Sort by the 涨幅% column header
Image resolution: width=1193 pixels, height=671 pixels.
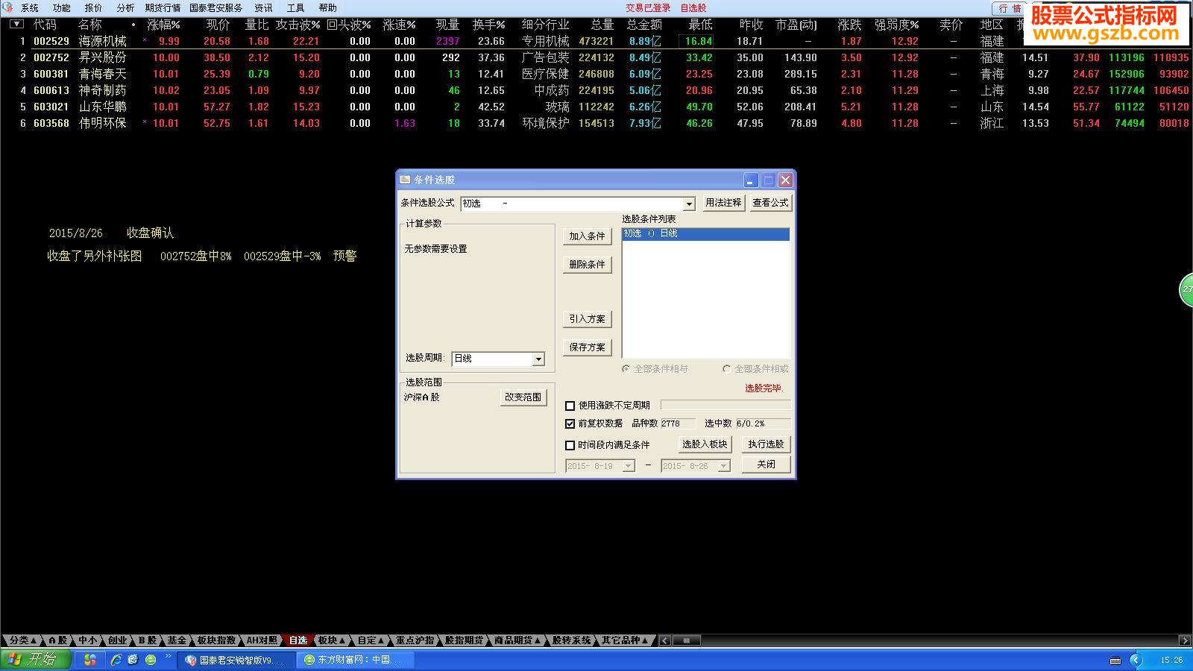pyautogui.click(x=163, y=25)
